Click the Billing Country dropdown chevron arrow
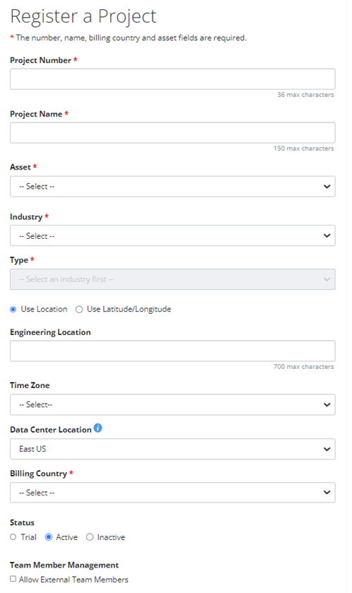The height and width of the screenshot is (593, 352). [x=327, y=493]
